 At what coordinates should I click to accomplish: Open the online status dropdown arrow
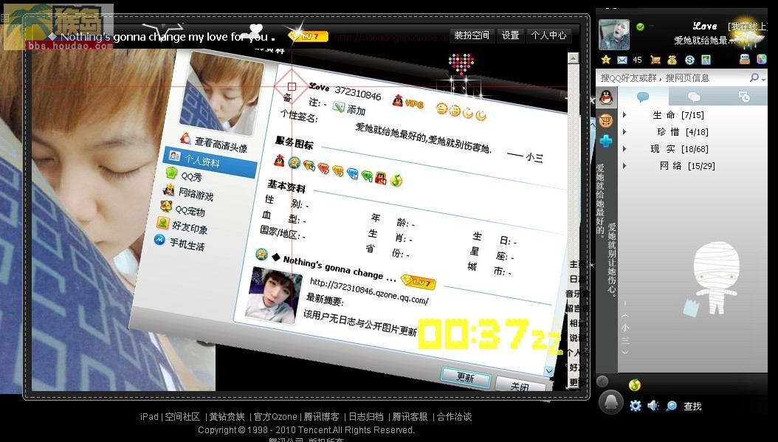[x=651, y=27]
